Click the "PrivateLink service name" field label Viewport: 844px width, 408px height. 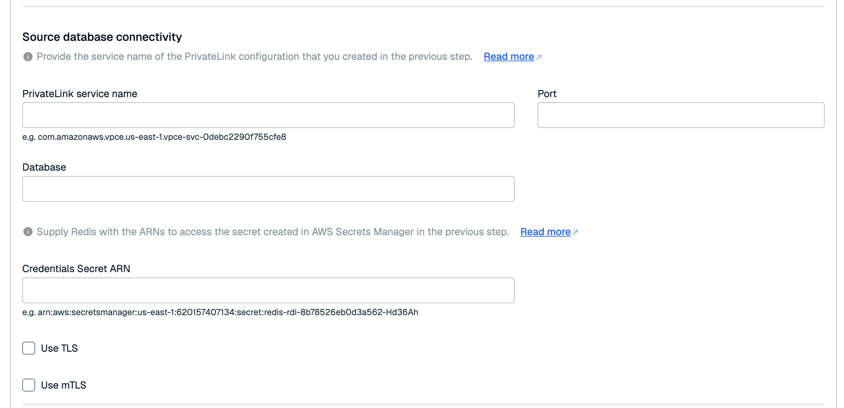pyautogui.click(x=80, y=94)
